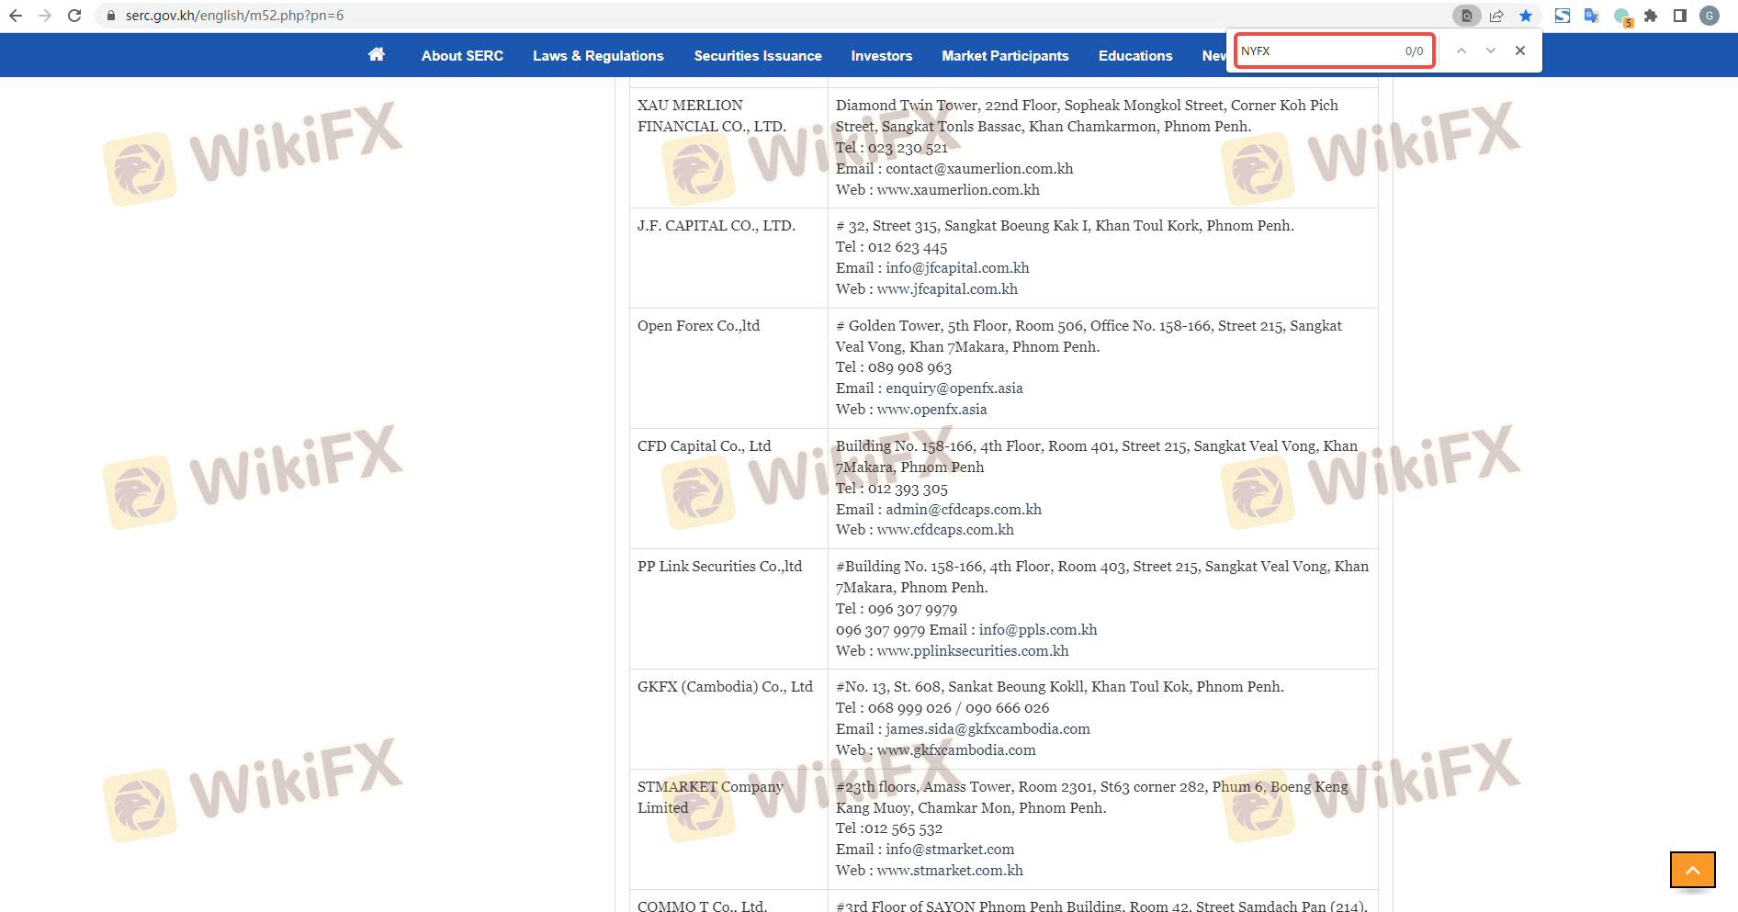Click the orange scroll-to-top button
The height and width of the screenshot is (912, 1738).
coord(1692,870)
